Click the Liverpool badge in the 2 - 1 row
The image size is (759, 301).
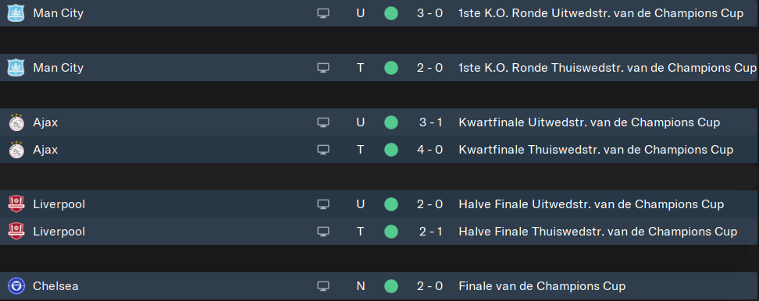(x=16, y=232)
